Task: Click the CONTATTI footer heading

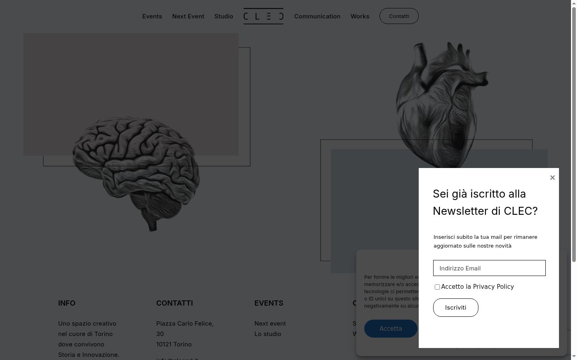Action: [175, 303]
